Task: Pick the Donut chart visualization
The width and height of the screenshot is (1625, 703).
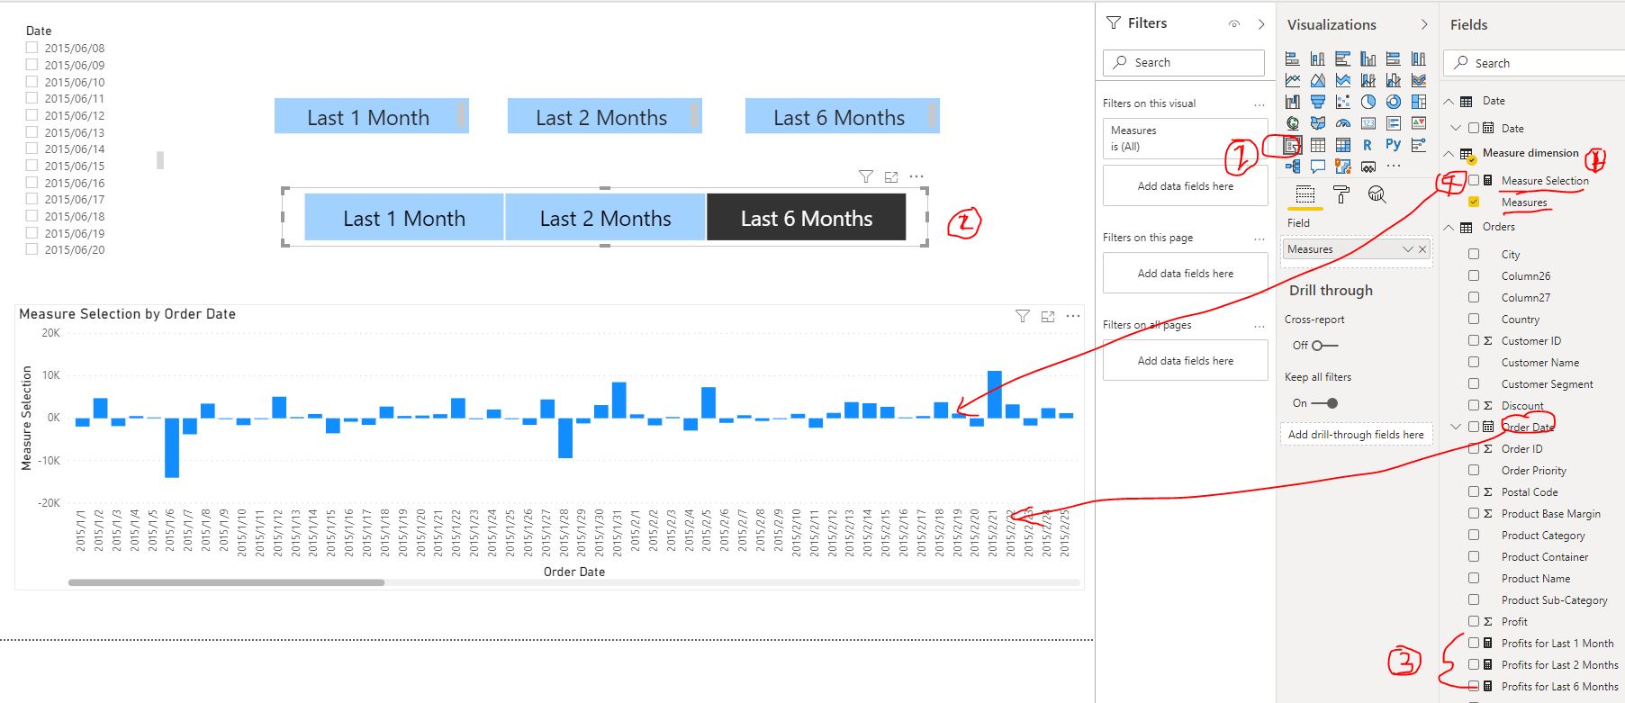Action: click(x=1394, y=102)
